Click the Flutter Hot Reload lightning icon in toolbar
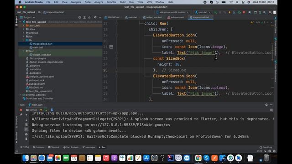 pyautogui.click(x=229, y=12)
